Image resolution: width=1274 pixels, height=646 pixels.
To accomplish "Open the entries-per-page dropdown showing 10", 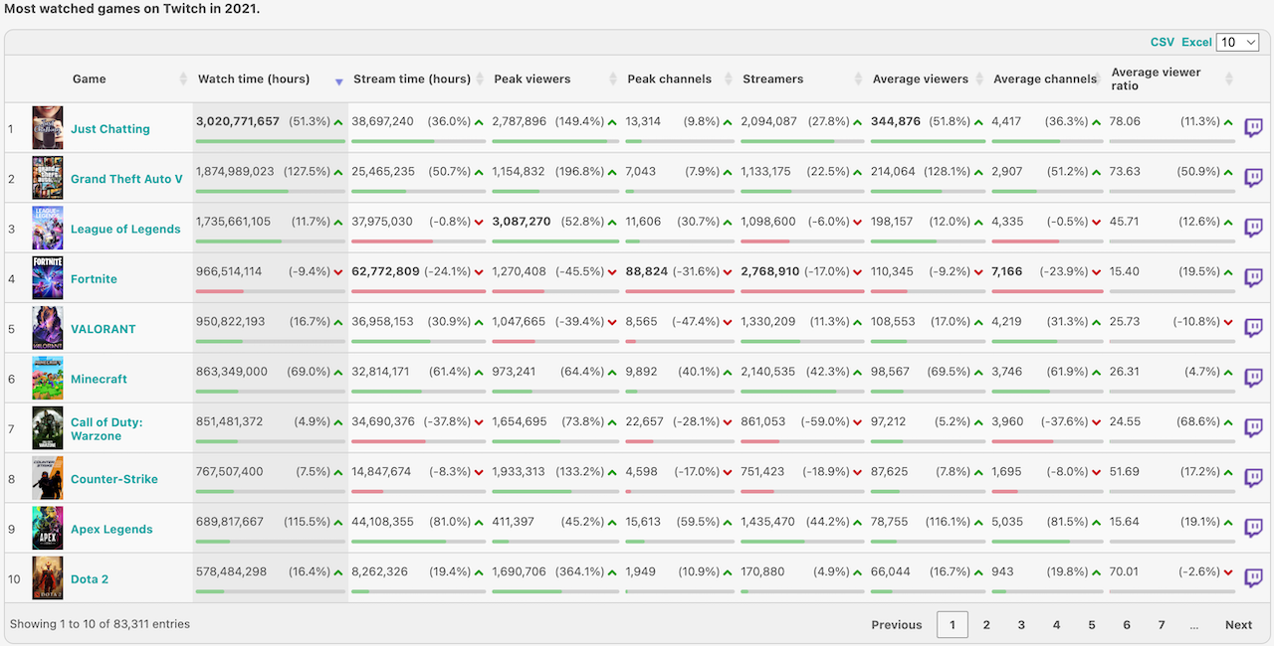I will click(1238, 42).
